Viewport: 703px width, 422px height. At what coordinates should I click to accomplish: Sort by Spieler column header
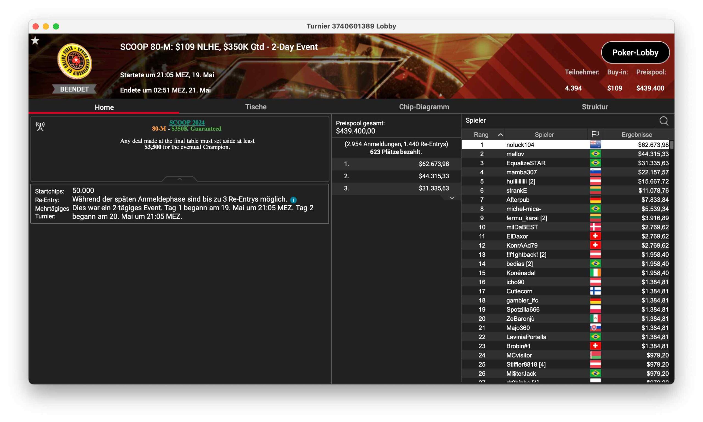[544, 135]
